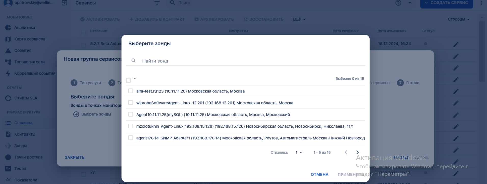The width and height of the screenshot is (487, 184).
Task: Open the help question mark icon
Action: (398, 3)
